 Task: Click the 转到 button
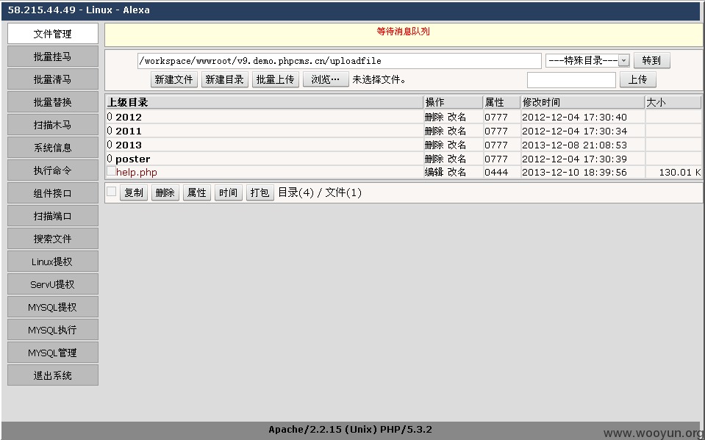coord(651,60)
